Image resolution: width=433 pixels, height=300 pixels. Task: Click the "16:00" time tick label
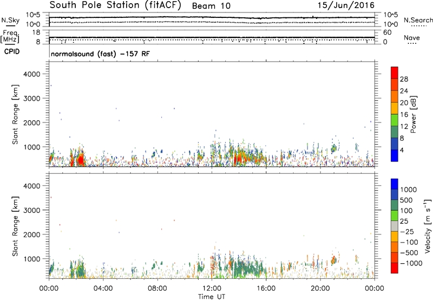tap(266, 289)
